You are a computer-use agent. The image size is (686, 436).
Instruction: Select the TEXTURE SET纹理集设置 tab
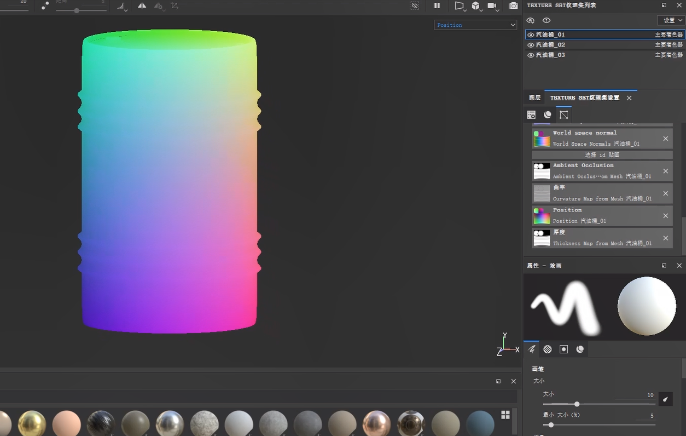[x=584, y=98]
